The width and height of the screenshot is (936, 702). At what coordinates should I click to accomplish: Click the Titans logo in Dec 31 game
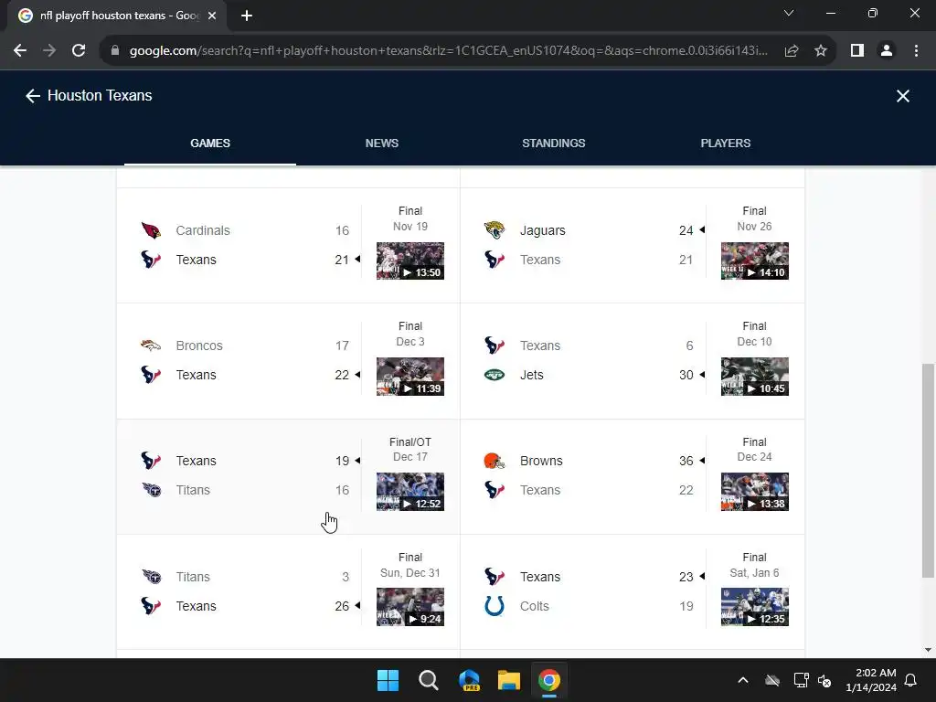click(152, 577)
